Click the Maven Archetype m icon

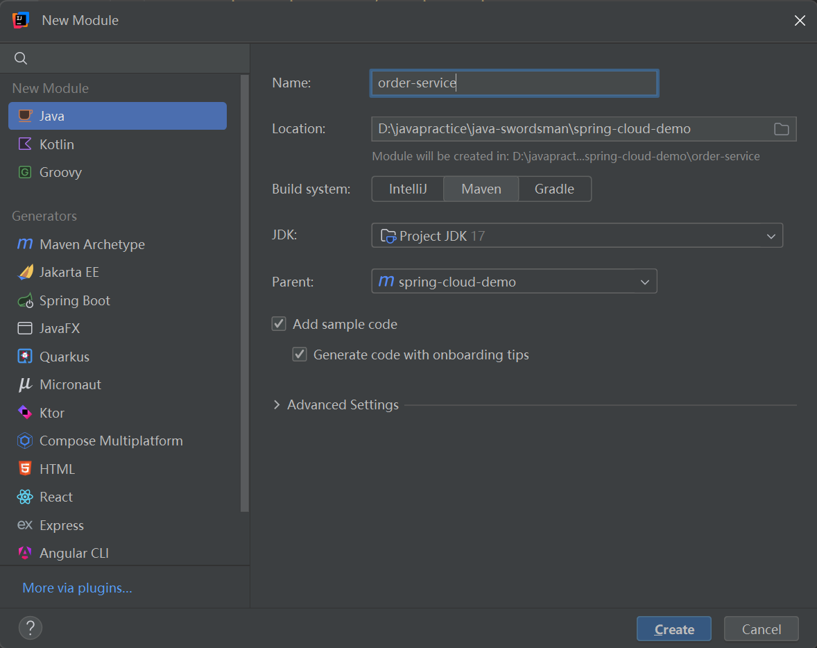coord(25,244)
